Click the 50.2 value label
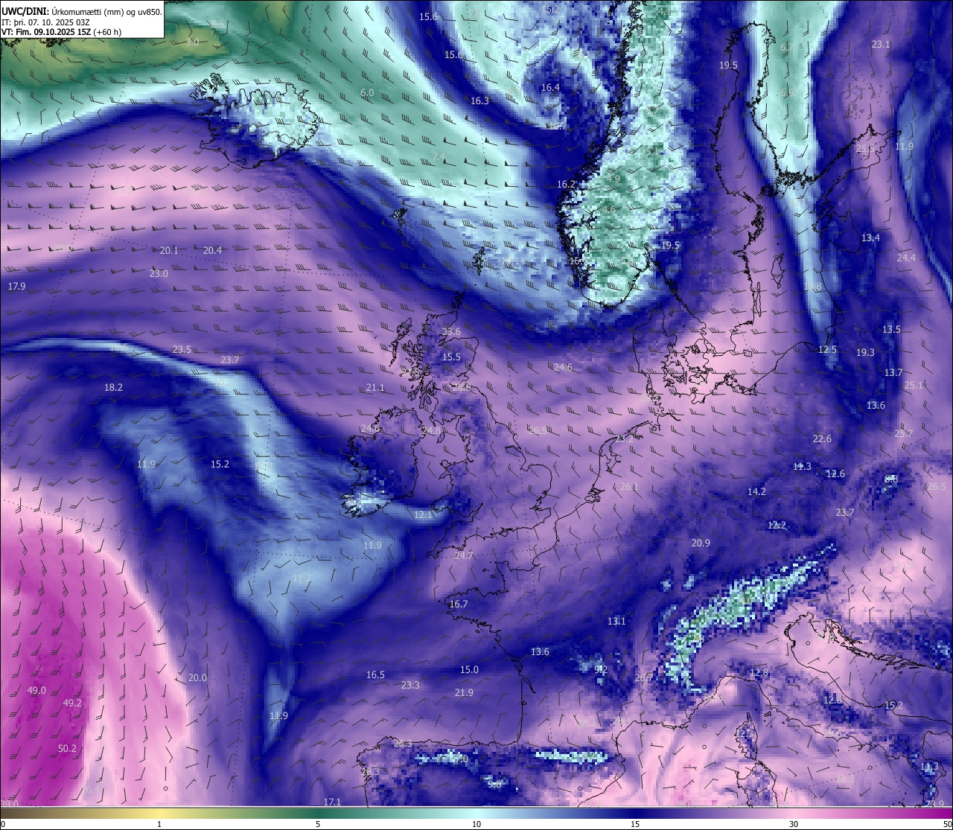The image size is (953, 830). [x=67, y=748]
